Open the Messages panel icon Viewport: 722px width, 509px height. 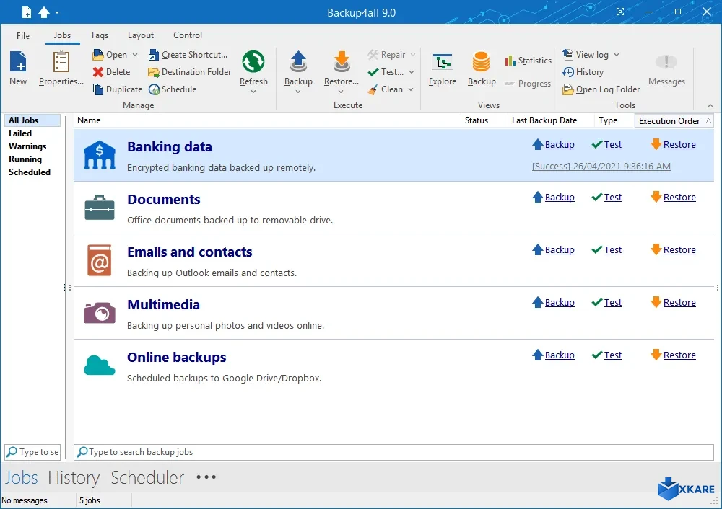pyautogui.click(x=666, y=62)
